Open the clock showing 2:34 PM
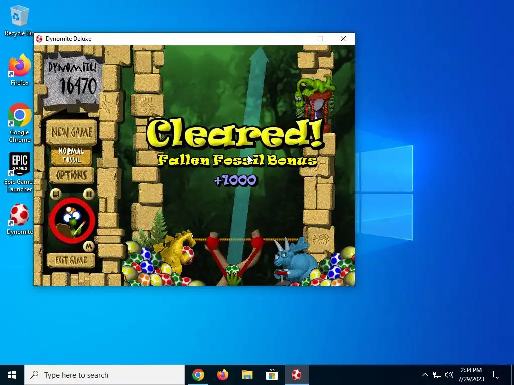Viewport: 514px width, 385px height. point(471,375)
